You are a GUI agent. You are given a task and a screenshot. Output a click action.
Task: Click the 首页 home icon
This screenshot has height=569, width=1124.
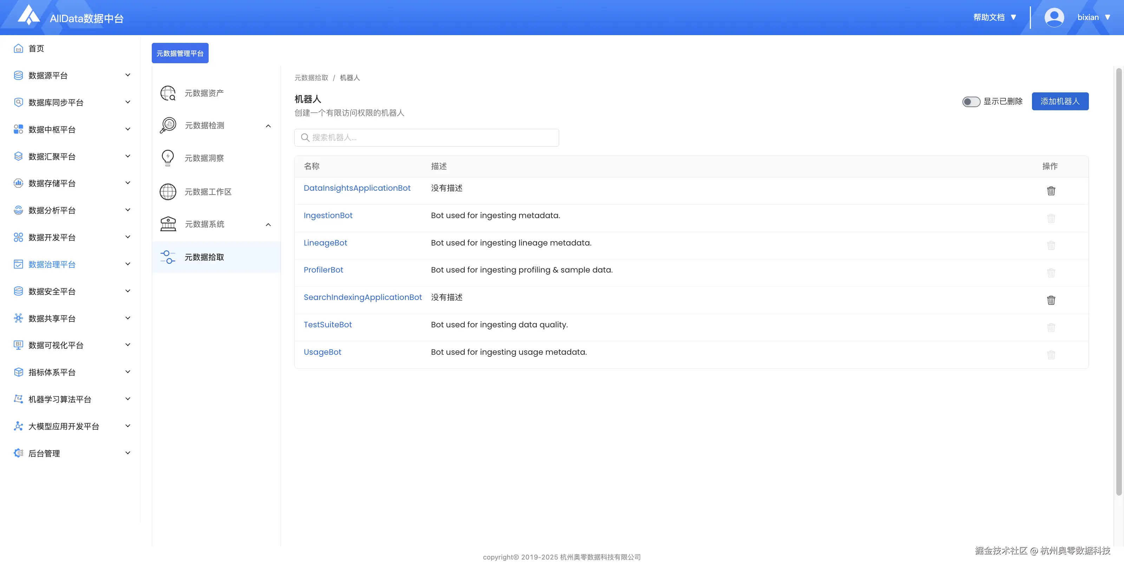click(18, 48)
